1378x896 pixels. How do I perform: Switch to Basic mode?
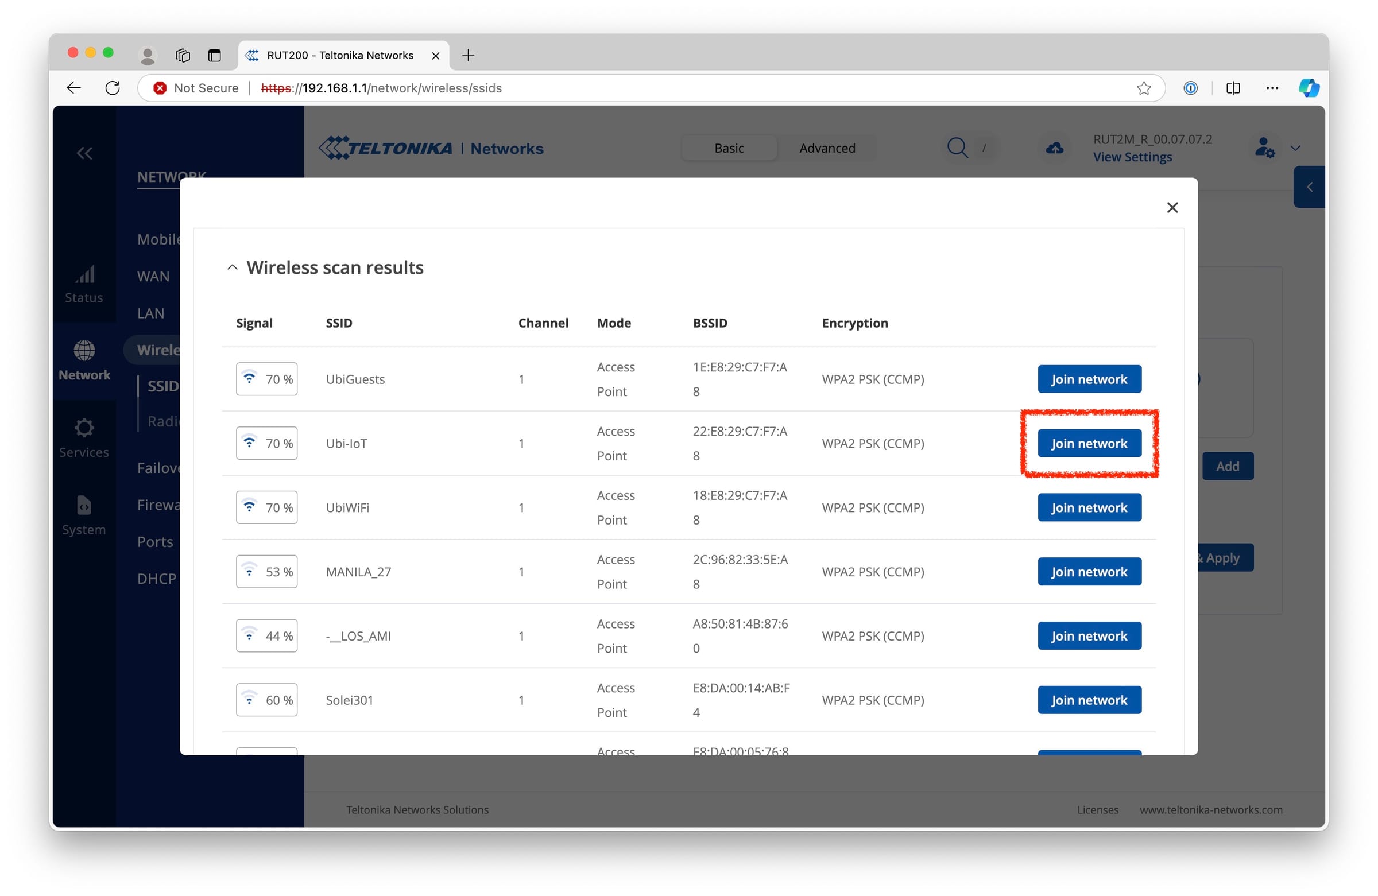point(729,148)
